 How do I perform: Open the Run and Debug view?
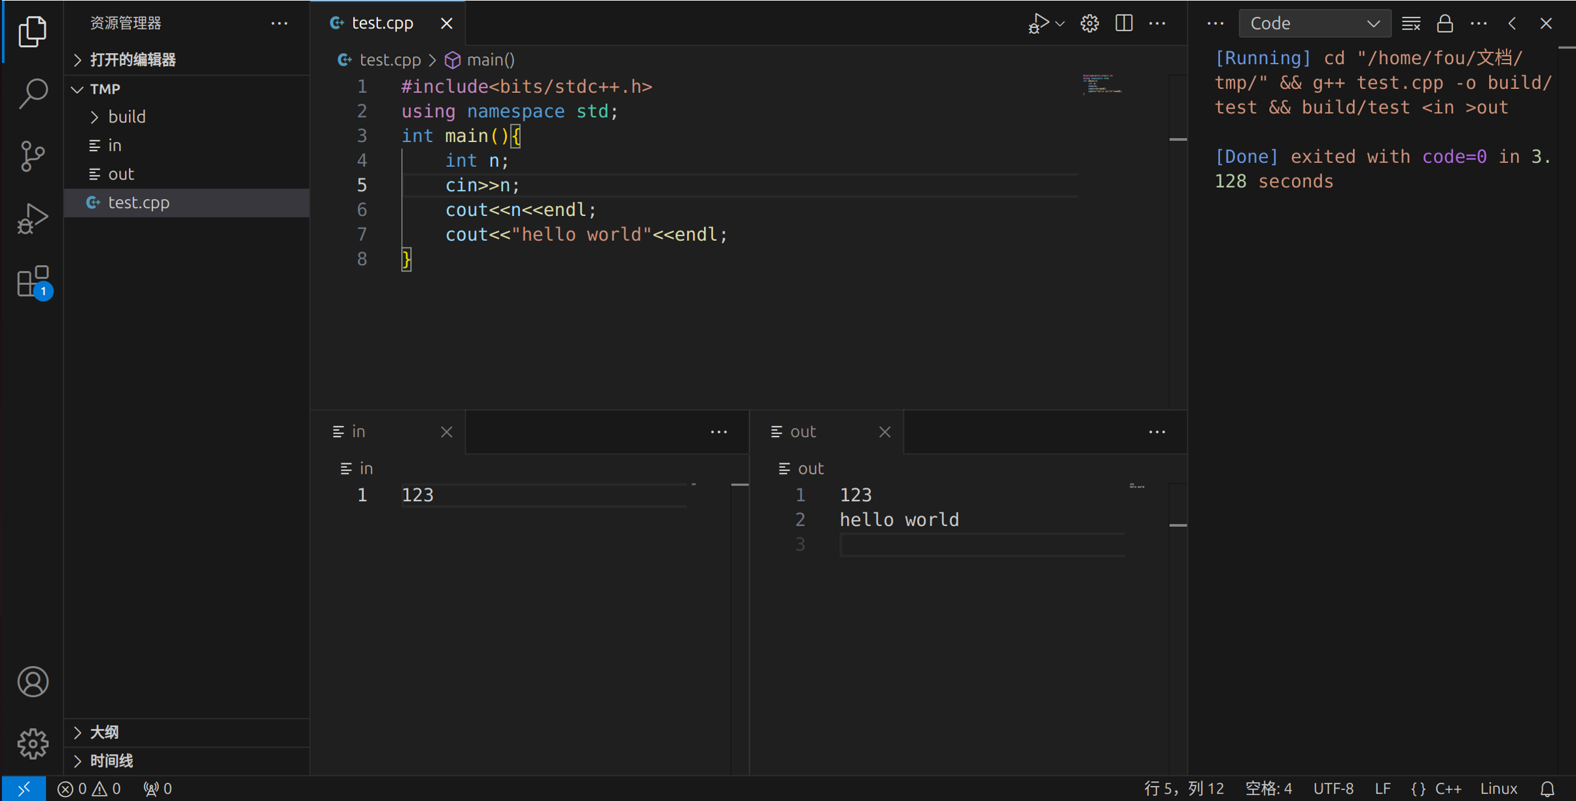(x=33, y=218)
